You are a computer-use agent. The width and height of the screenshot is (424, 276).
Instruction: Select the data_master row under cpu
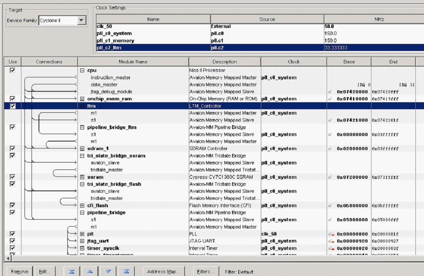pyautogui.click(x=104, y=84)
